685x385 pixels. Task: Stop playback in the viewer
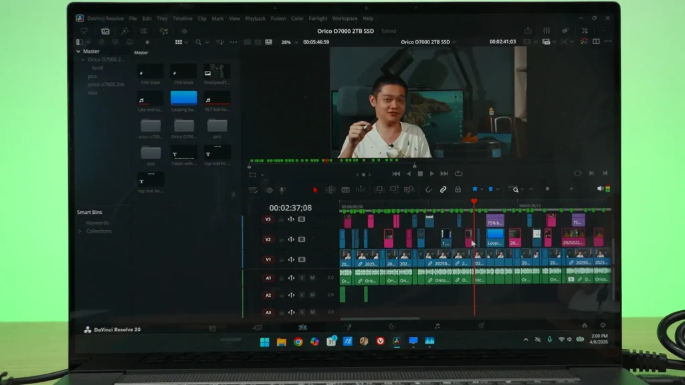420,173
